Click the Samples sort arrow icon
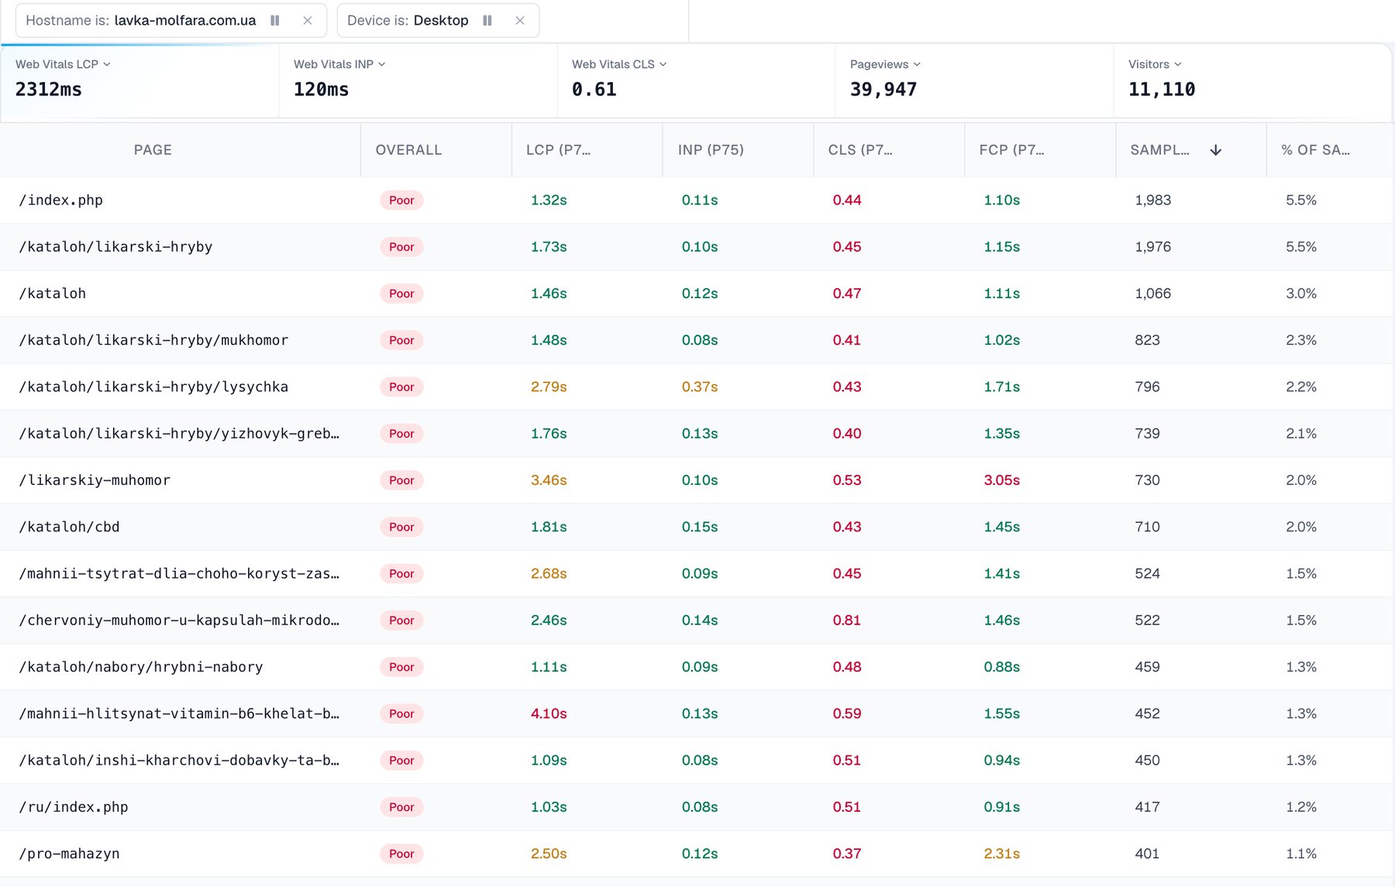This screenshot has height=887, width=1395. (x=1216, y=150)
